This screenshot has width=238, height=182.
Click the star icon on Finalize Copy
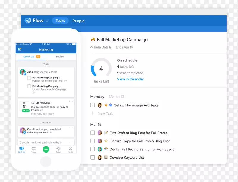[x=106, y=141]
